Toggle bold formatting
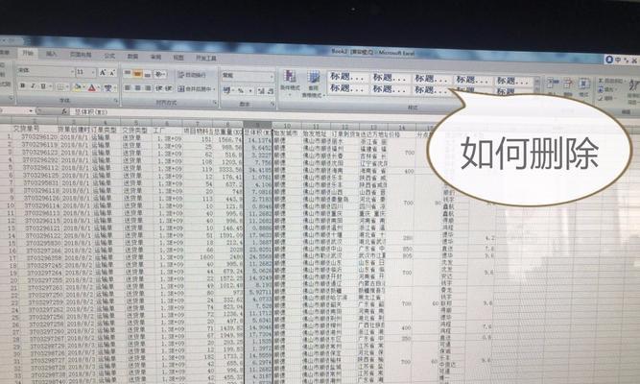640x384 pixels. (23, 85)
